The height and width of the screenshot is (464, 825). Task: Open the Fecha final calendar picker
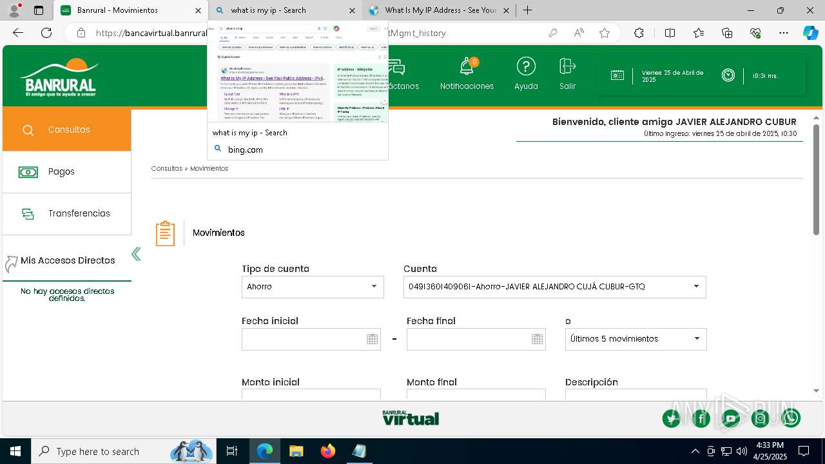pos(537,339)
